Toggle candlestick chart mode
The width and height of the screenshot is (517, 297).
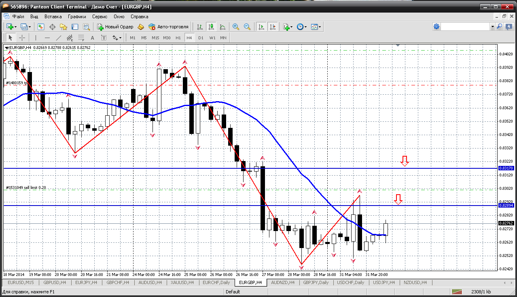coord(211,27)
